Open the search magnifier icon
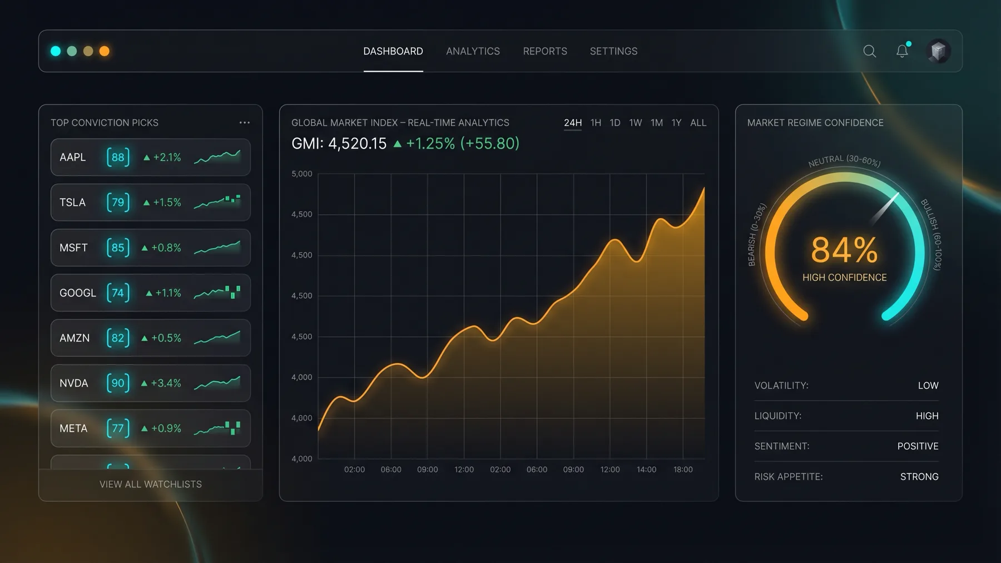Viewport: 1001px width, 563px height. point(869,51)
